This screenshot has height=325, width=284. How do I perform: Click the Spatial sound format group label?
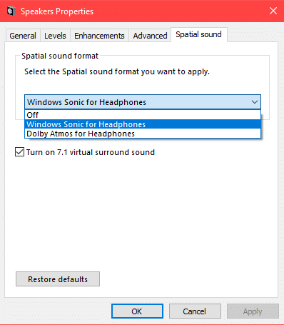click(60, 56)
